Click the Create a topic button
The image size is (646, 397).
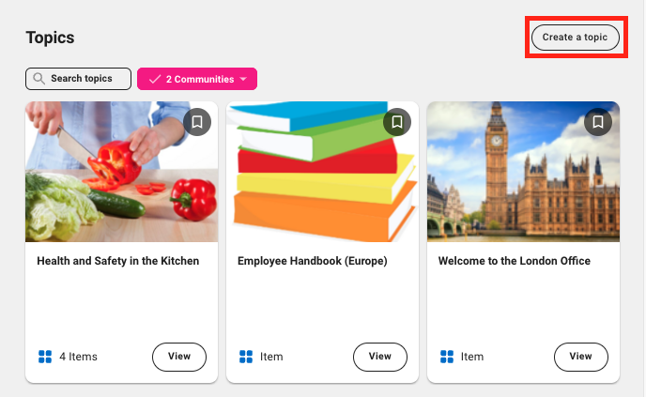pos(576,38)
